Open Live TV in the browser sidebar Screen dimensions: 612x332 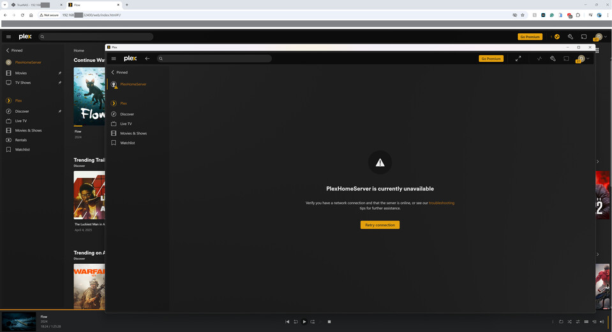click(x=20, y=121)
